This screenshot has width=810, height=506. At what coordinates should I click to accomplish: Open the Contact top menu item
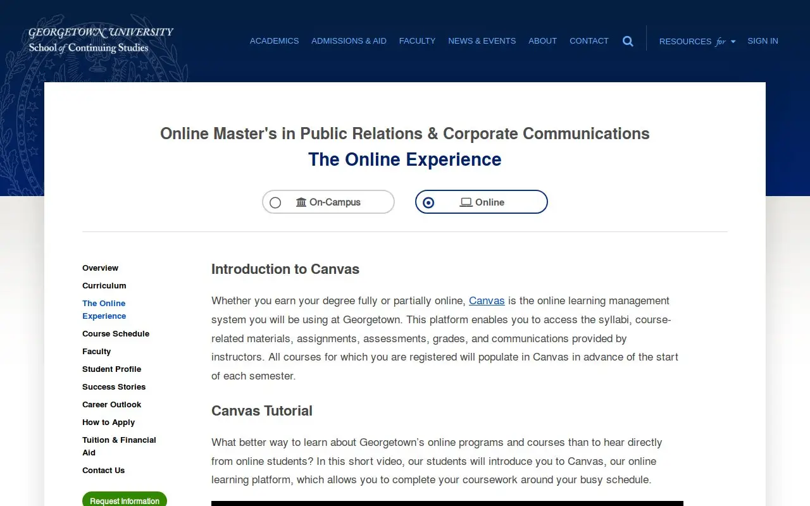pos(589,40)
